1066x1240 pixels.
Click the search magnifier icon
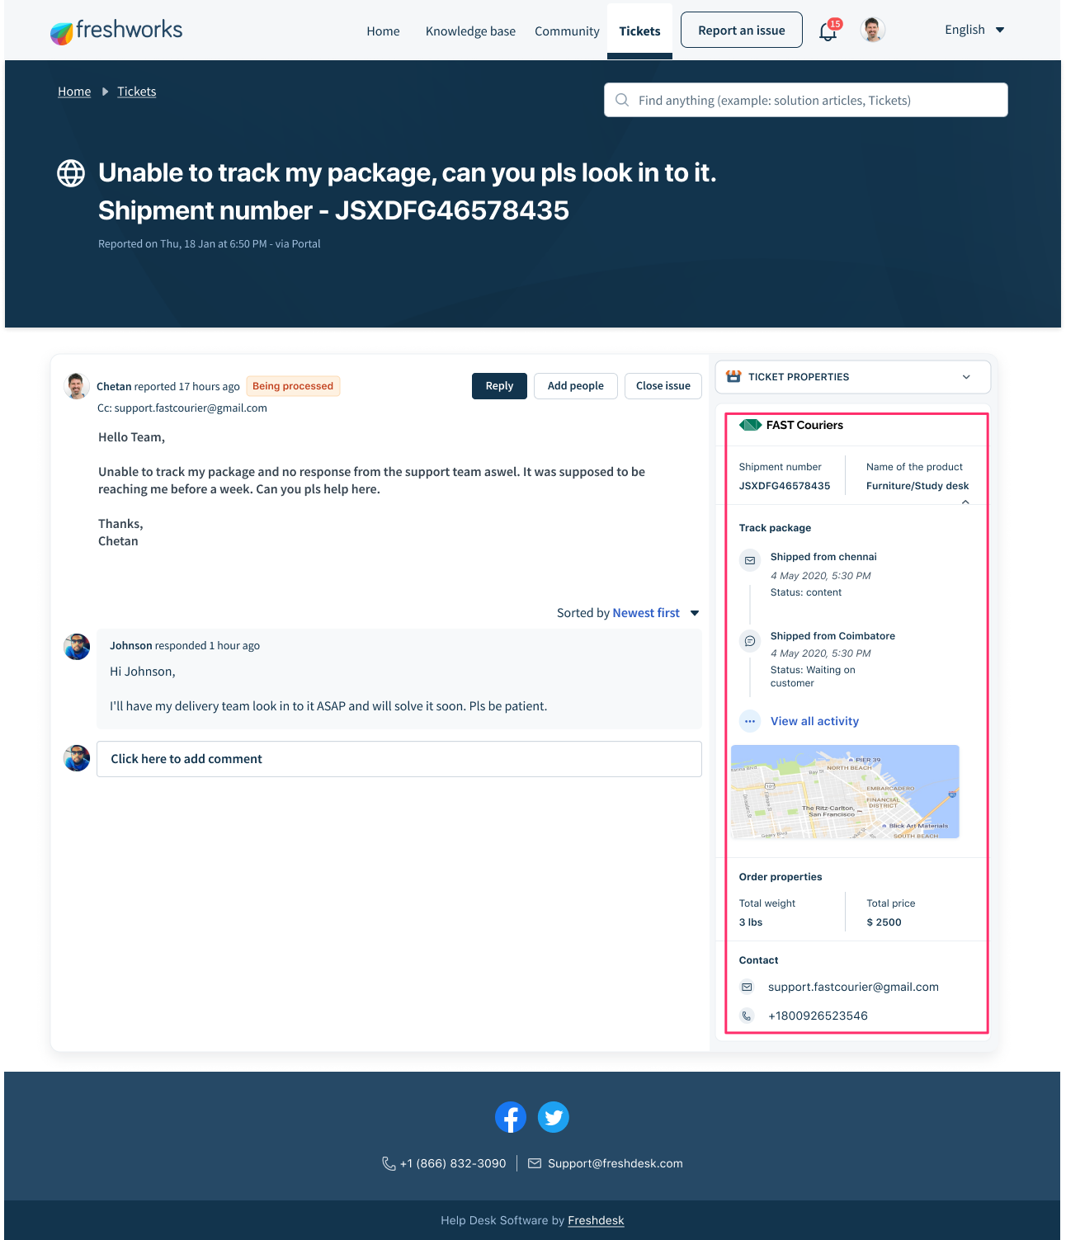[x=622, y=100]
